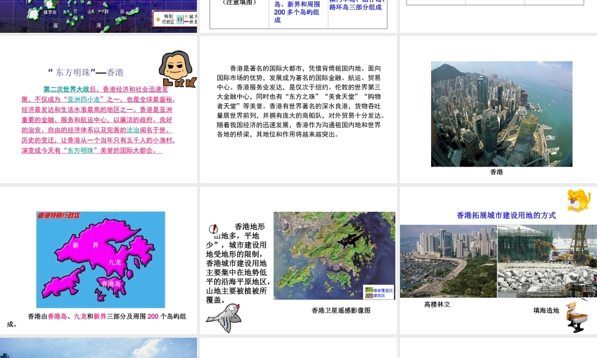The image size is (597, 358).
Task: Select the cartoon waiter figure beside 填海造地
Action: click(x=576, y=317)
